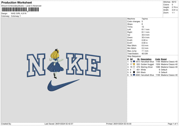179x126 pixels.
Task: Click the barcode under the title
Action: [x=20, y=10]
